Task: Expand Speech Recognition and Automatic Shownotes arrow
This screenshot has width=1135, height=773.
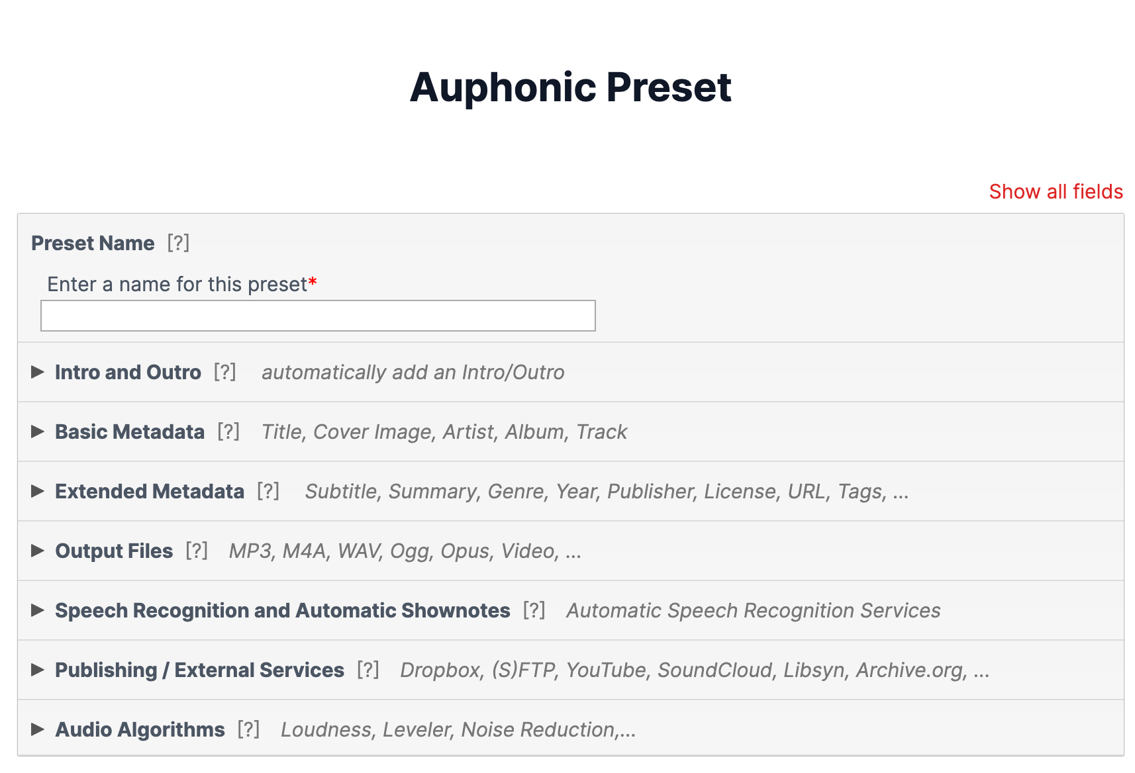Action: tap(38, 610)
